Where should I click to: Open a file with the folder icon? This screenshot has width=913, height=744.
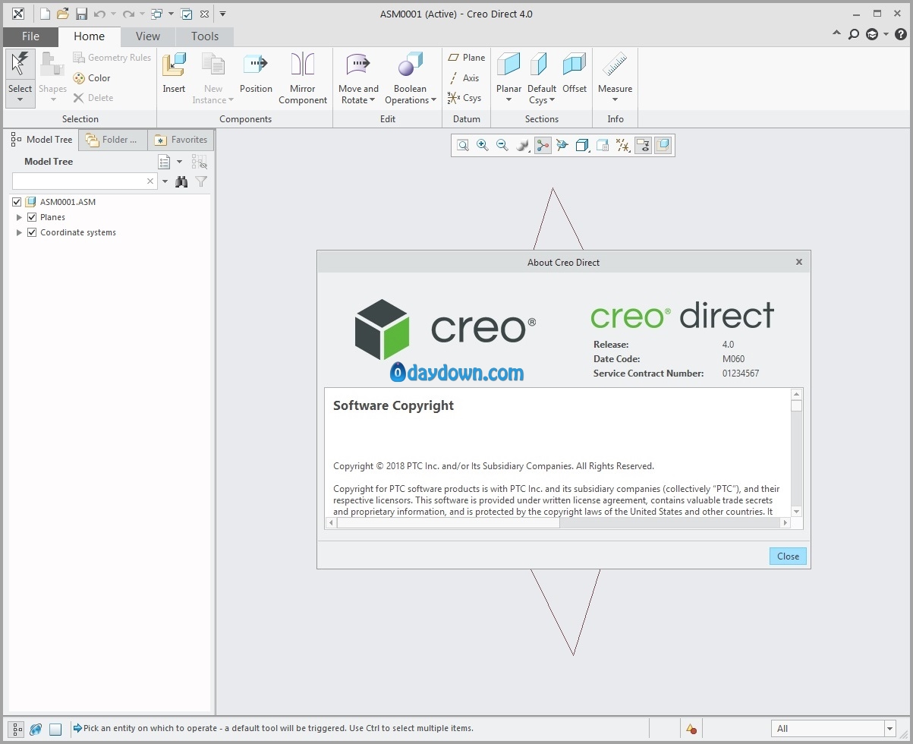(x=63, y=14)
